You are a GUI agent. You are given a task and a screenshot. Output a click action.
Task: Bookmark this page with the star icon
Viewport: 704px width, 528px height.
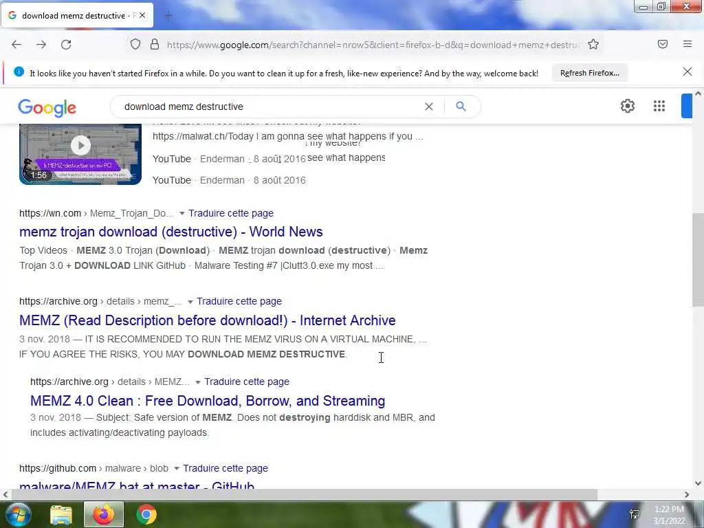point(593,44)
